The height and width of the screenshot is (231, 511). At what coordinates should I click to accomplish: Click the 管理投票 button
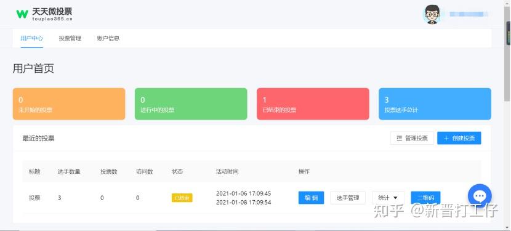pos(412,138)
